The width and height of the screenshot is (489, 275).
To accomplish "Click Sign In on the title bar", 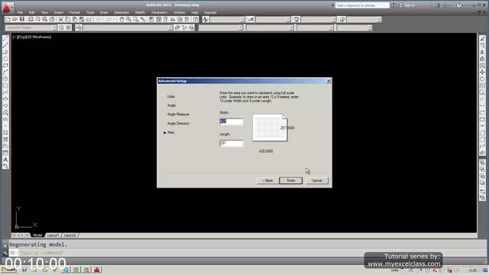I will 410,5.
